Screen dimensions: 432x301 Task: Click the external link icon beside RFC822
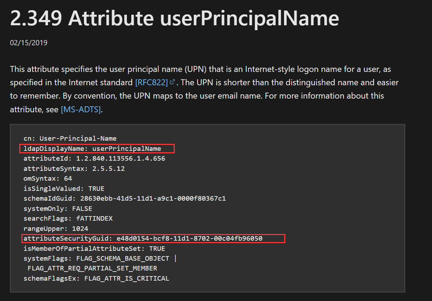click(172, 82)
